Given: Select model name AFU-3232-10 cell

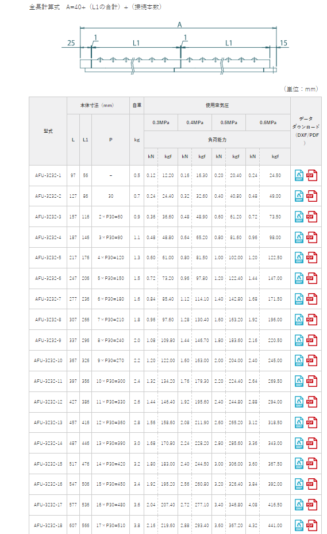Looking at the screenshot, I should coord(48,360).
